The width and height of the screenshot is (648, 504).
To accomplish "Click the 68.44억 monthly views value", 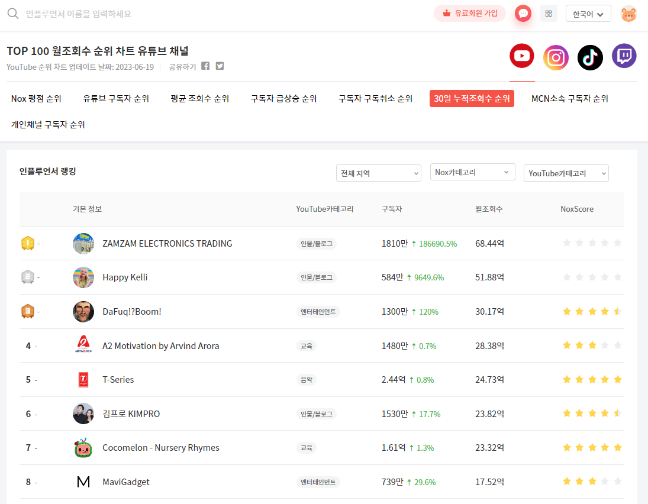I will point(490,243).
